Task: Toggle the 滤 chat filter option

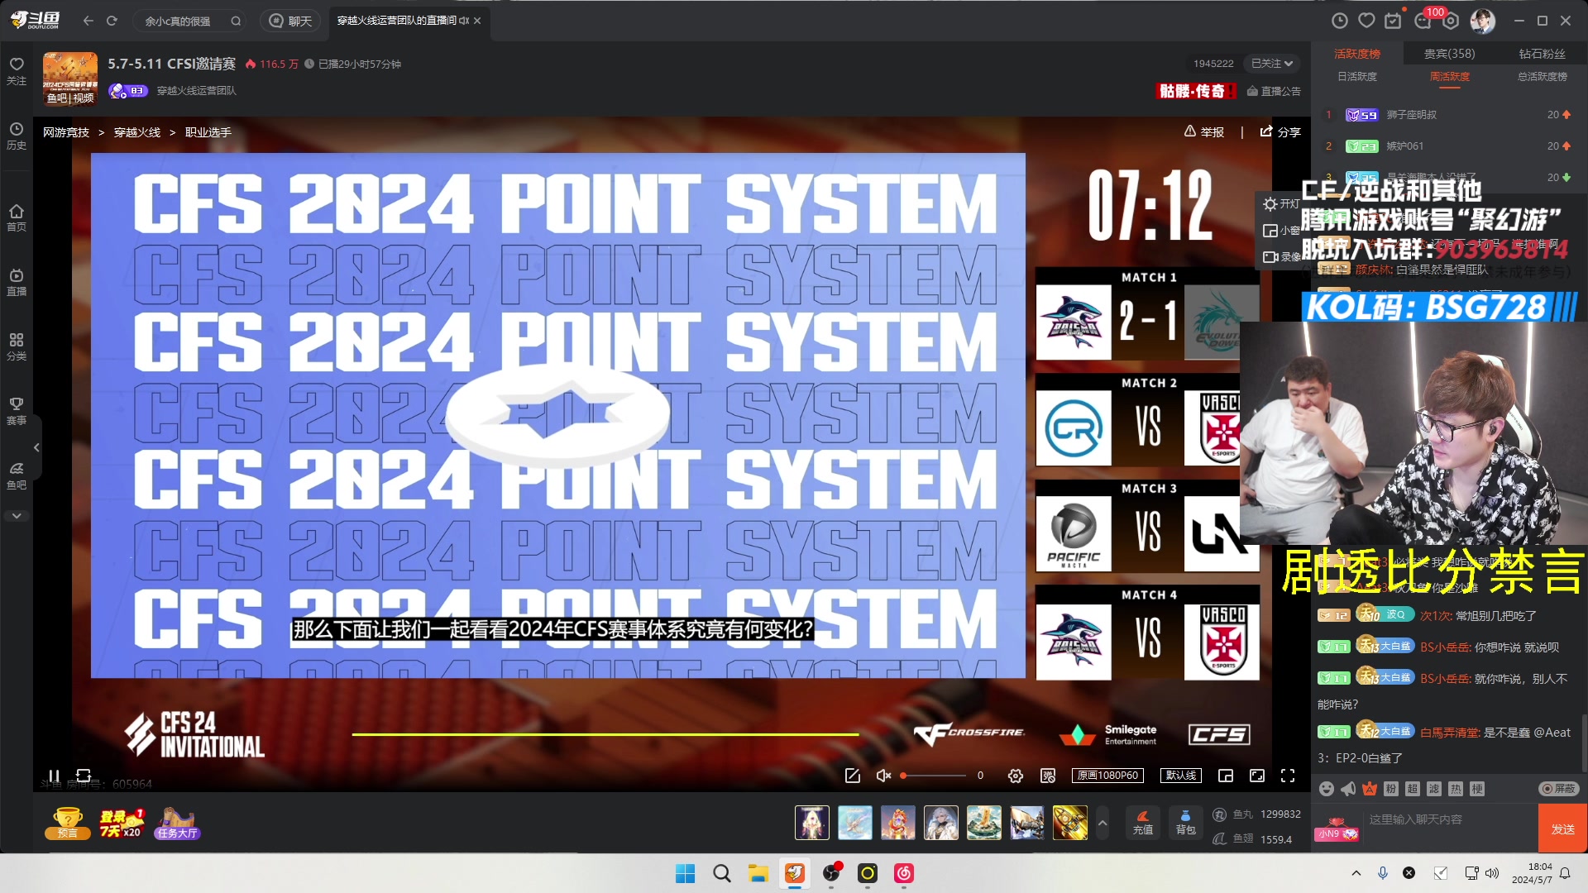Action: [1434, 789]
